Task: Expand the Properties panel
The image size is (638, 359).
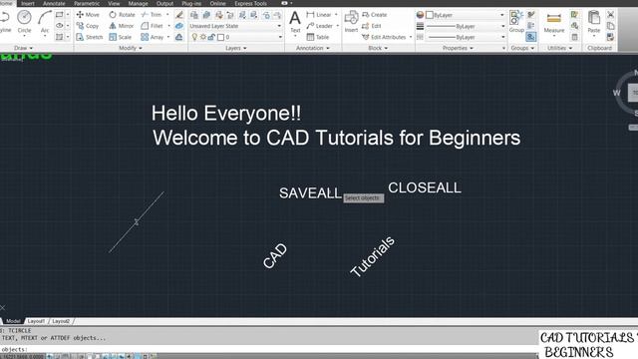Action: click(458, 48)
